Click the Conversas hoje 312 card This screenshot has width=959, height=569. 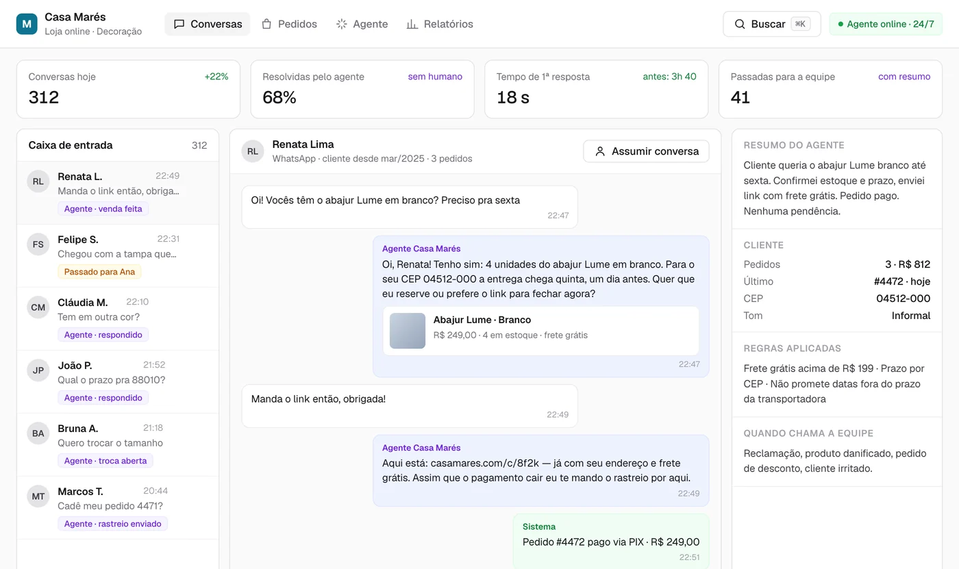(128, 89)
